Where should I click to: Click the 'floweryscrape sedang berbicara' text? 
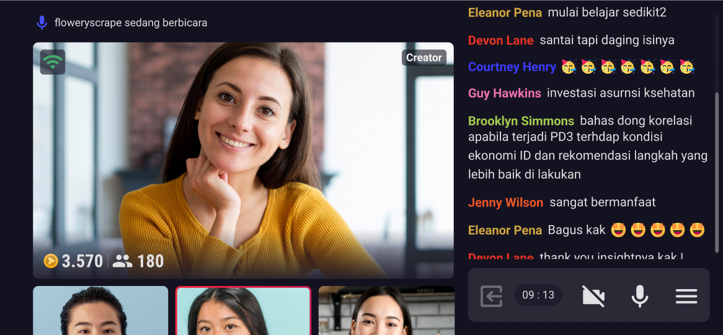click(130, 22)
